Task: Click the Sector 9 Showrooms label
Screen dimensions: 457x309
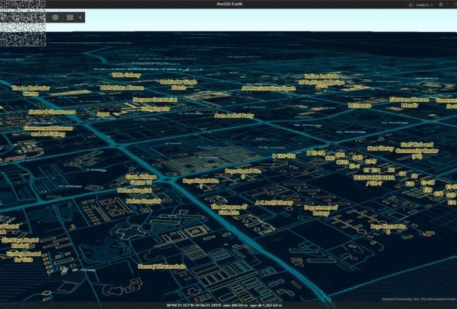Action: tap(53, 112)
